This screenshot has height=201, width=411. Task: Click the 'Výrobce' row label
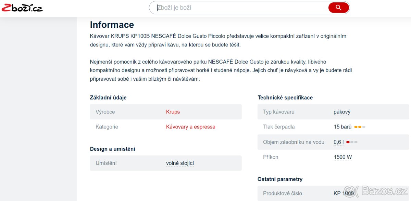click(105, 112)
